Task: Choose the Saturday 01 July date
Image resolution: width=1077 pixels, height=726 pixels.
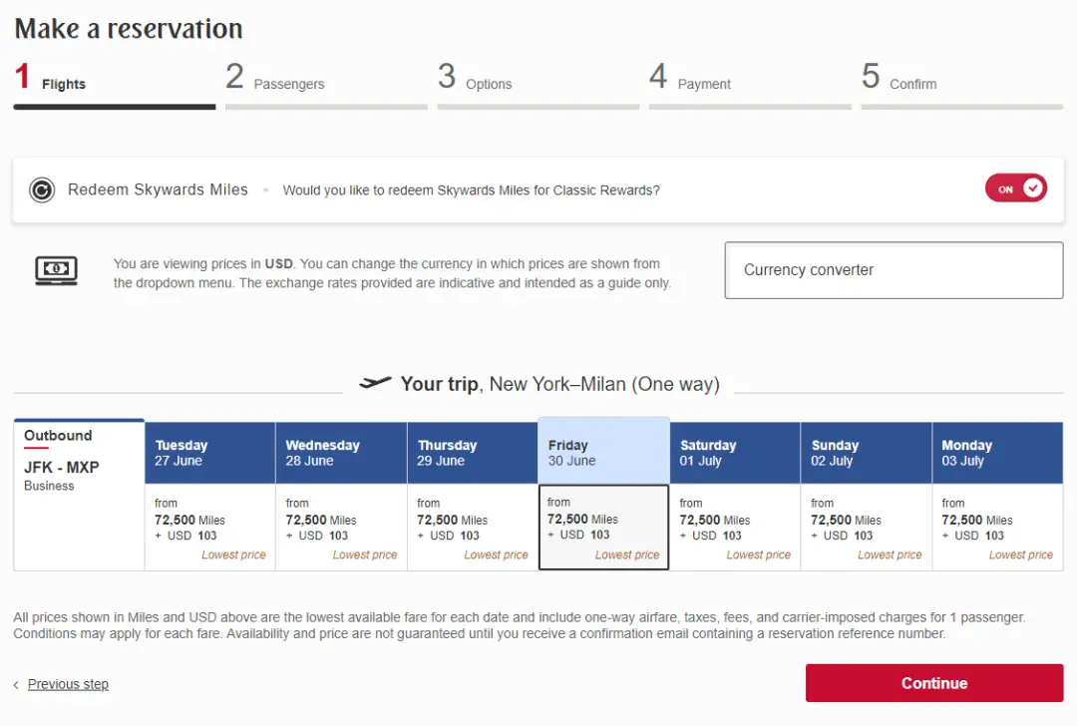Action: click(x=735, y=453)
